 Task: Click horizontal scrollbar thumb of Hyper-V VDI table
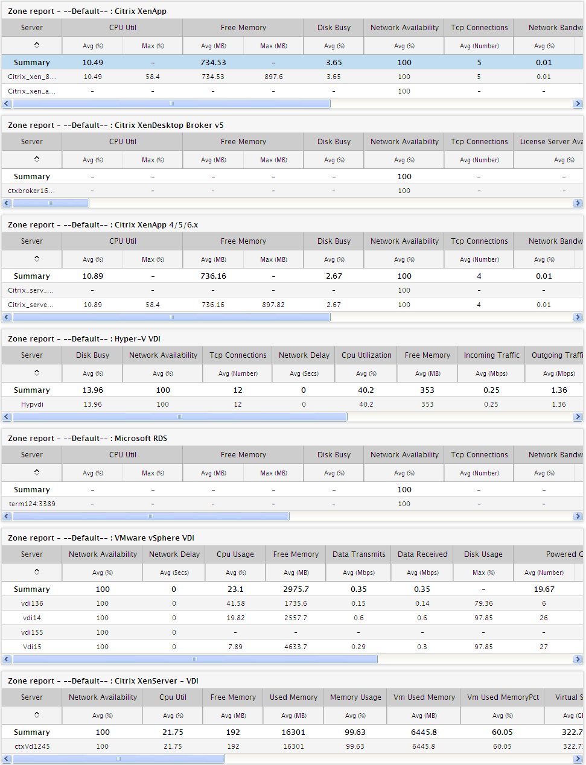coord(180,417)
